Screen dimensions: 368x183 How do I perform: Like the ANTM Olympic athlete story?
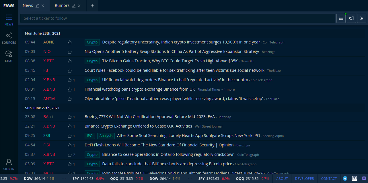(x=69, y=99)
